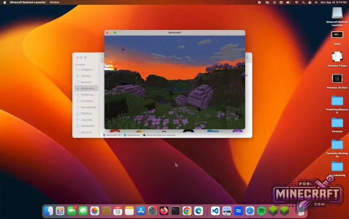This screenshot has height=219, width=349.
Task: Launch Firefox from the dock
Action: tap(164, 211)
